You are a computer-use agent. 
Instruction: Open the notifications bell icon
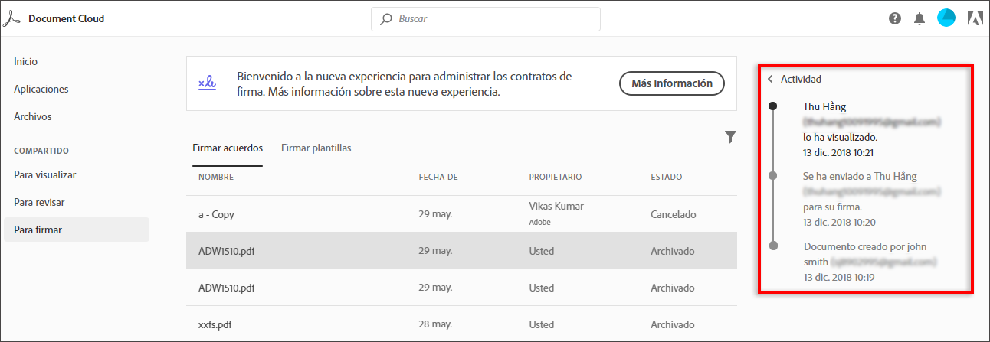920,19
